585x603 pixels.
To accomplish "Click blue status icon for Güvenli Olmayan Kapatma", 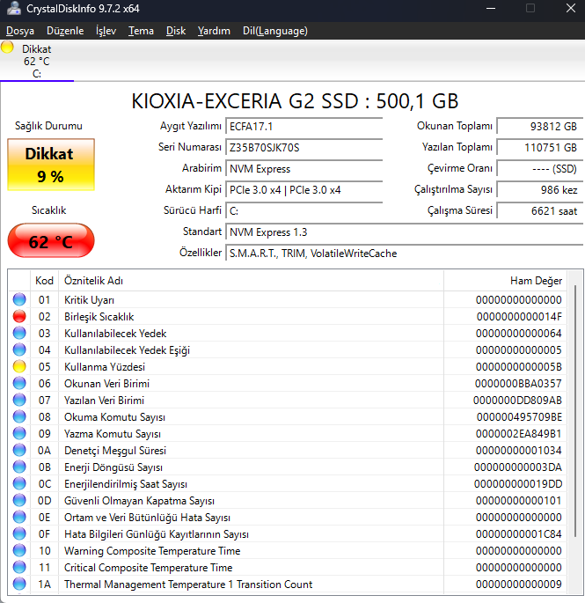I will pyautogui.click(x=19, y=500).
